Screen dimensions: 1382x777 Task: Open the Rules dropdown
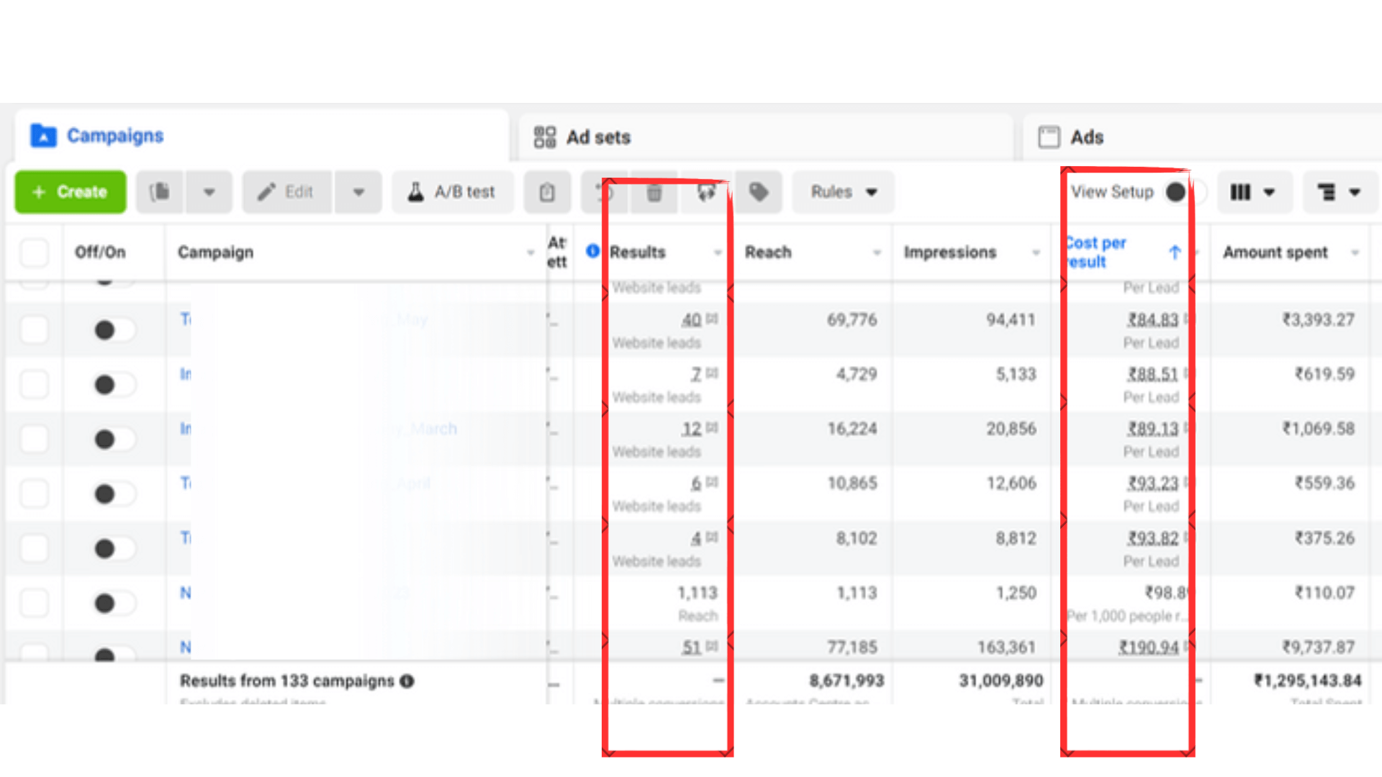843,192
